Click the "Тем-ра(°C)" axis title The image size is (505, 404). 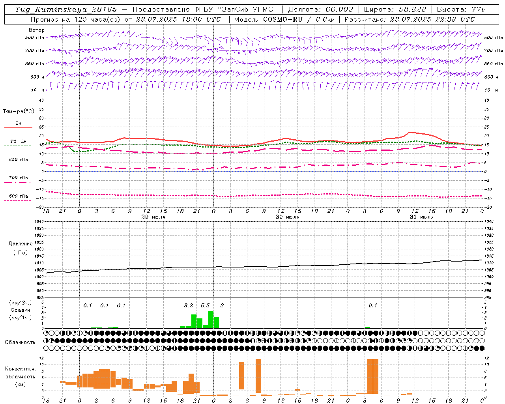point(19,111)
